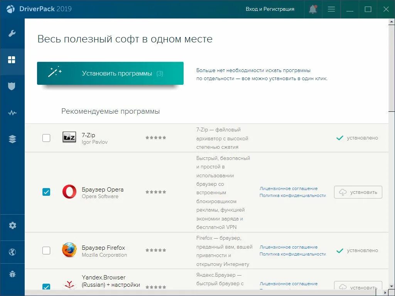Image resolution: width=395 pixels, height=296 pixels.
Task: Click установить button for Opera
Action: coord(358,192)
